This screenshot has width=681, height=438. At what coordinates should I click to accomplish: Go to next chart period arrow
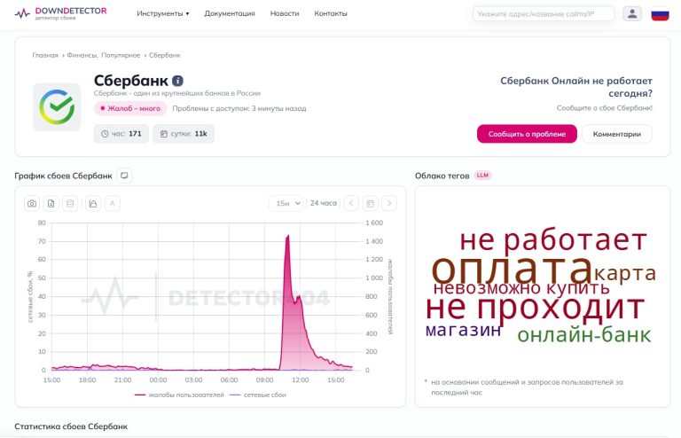(389, 203)
